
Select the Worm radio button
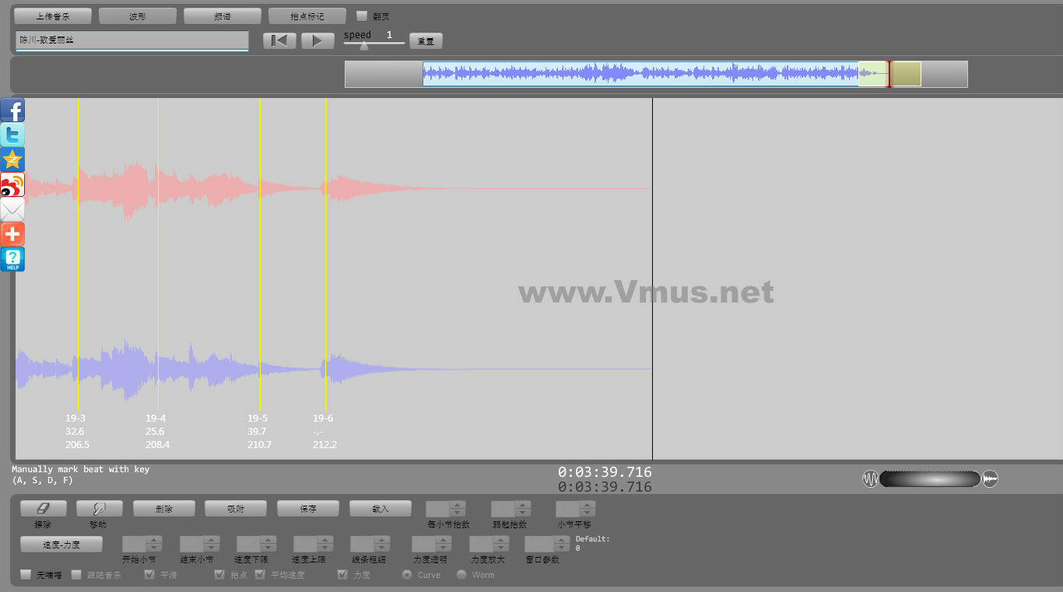pos(461,575)
